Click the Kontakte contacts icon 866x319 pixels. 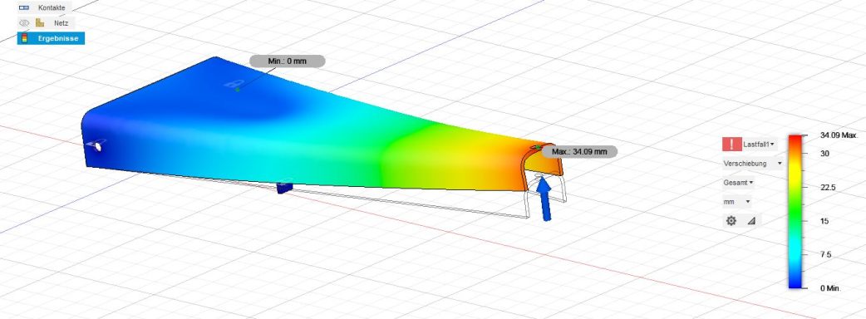click(24, 7)
